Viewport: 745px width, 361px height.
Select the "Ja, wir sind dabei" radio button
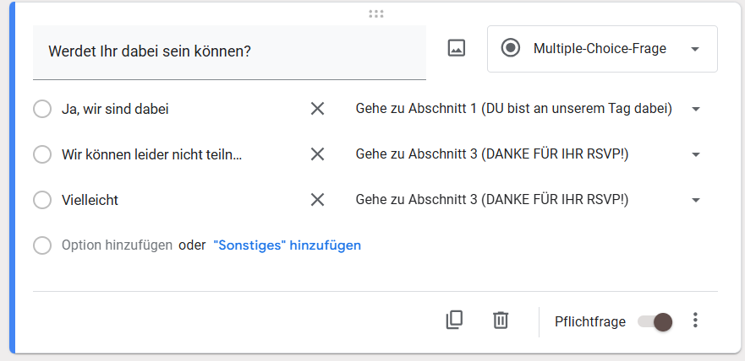(x=42, y=109)
